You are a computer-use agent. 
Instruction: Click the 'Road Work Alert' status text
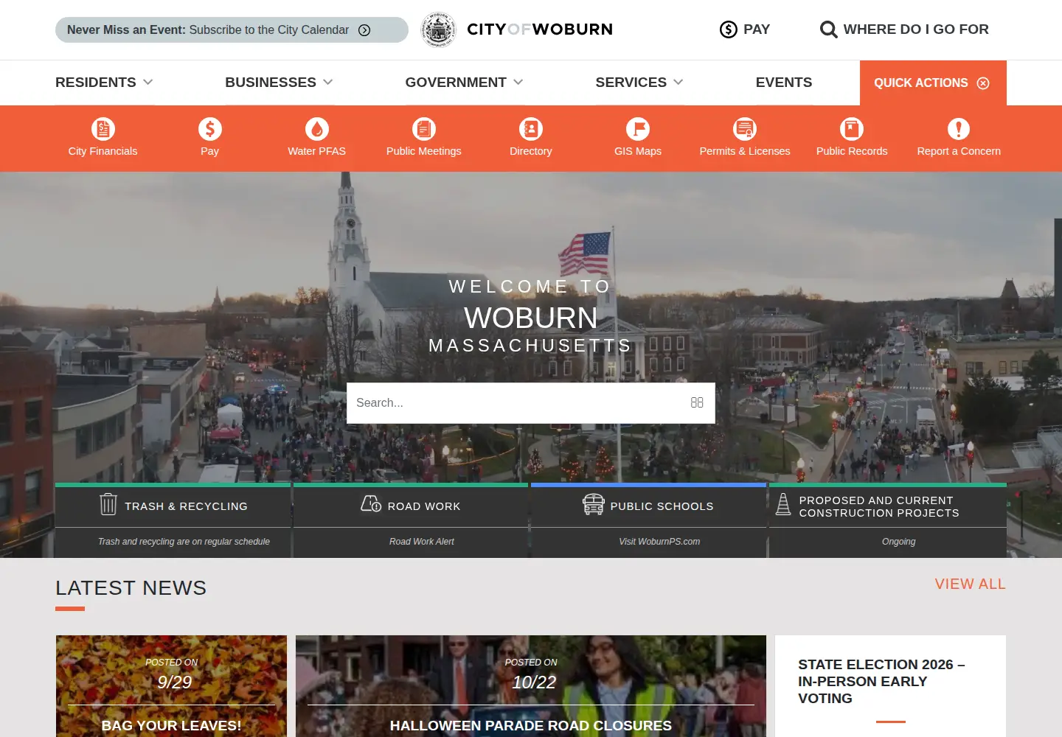point(422,542)
